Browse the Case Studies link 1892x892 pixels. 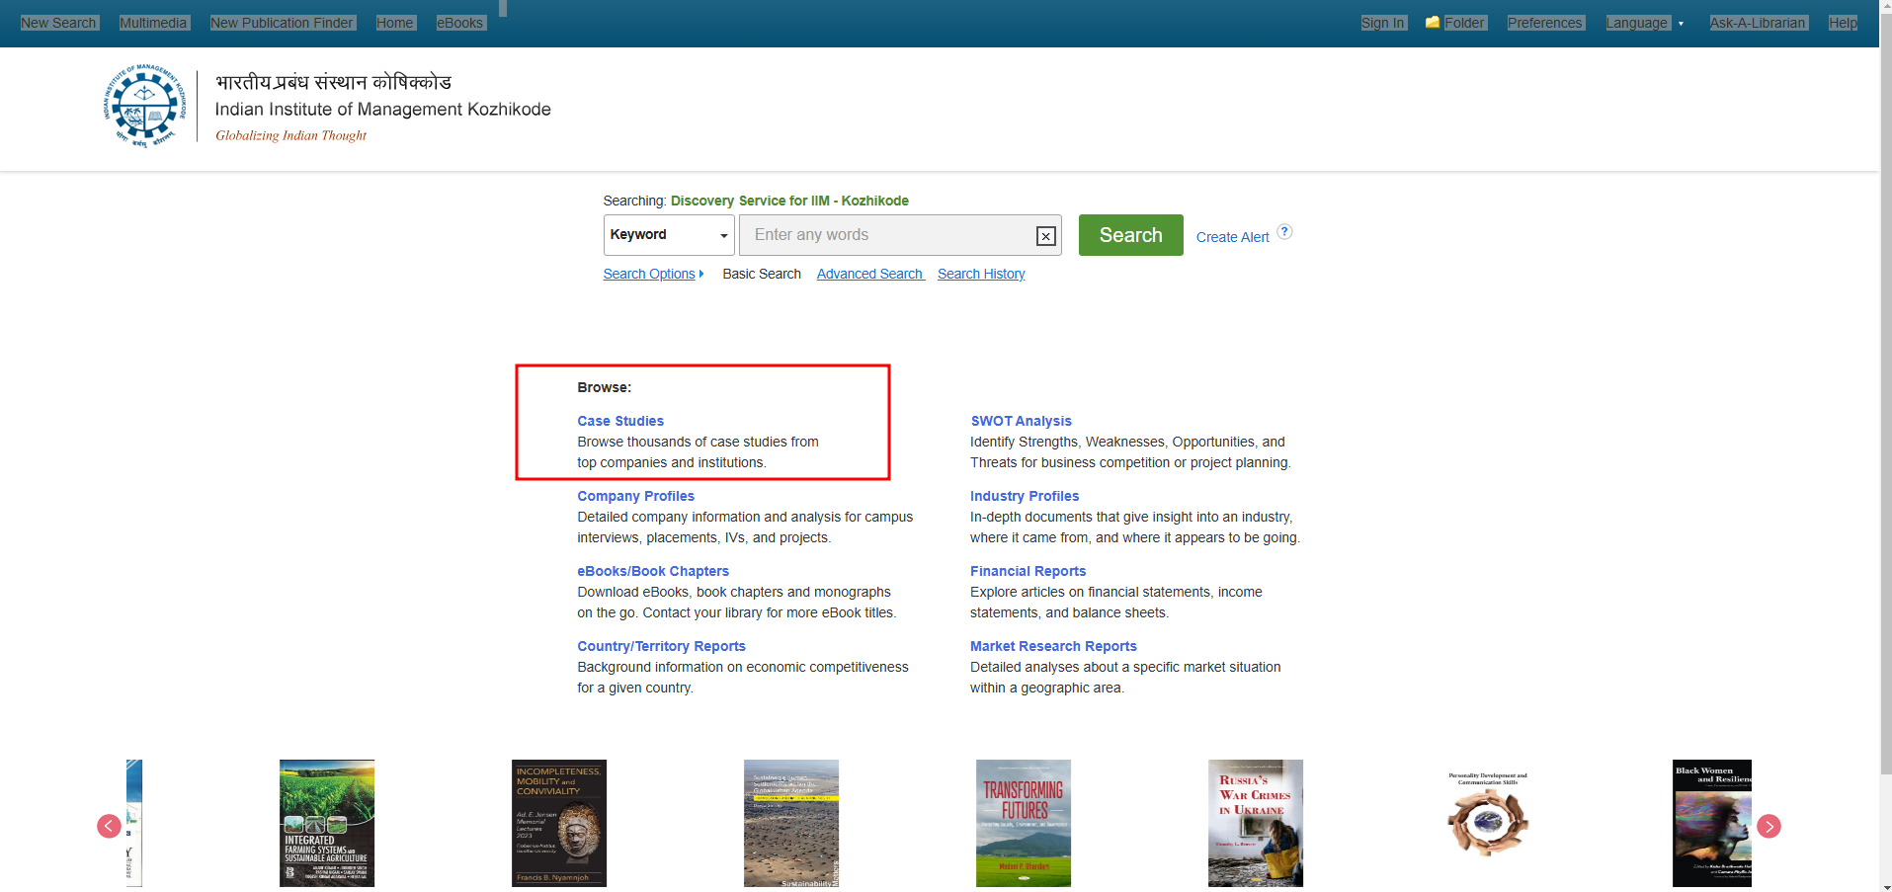tap(620, 421)
